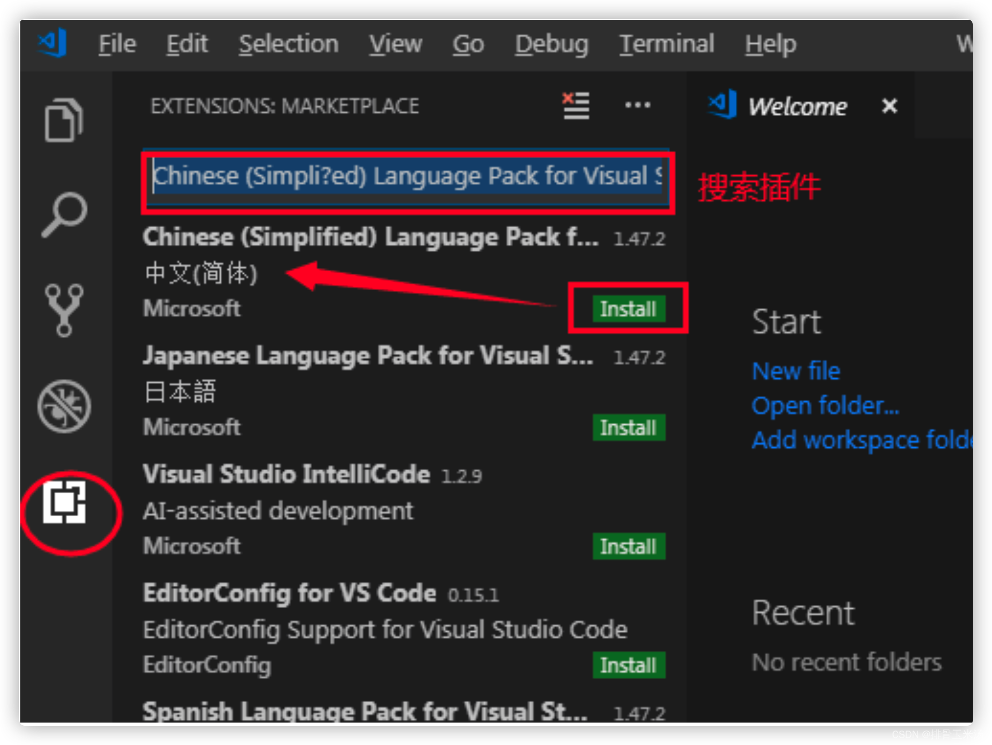Open the Terminal menu

coord(666,44)
